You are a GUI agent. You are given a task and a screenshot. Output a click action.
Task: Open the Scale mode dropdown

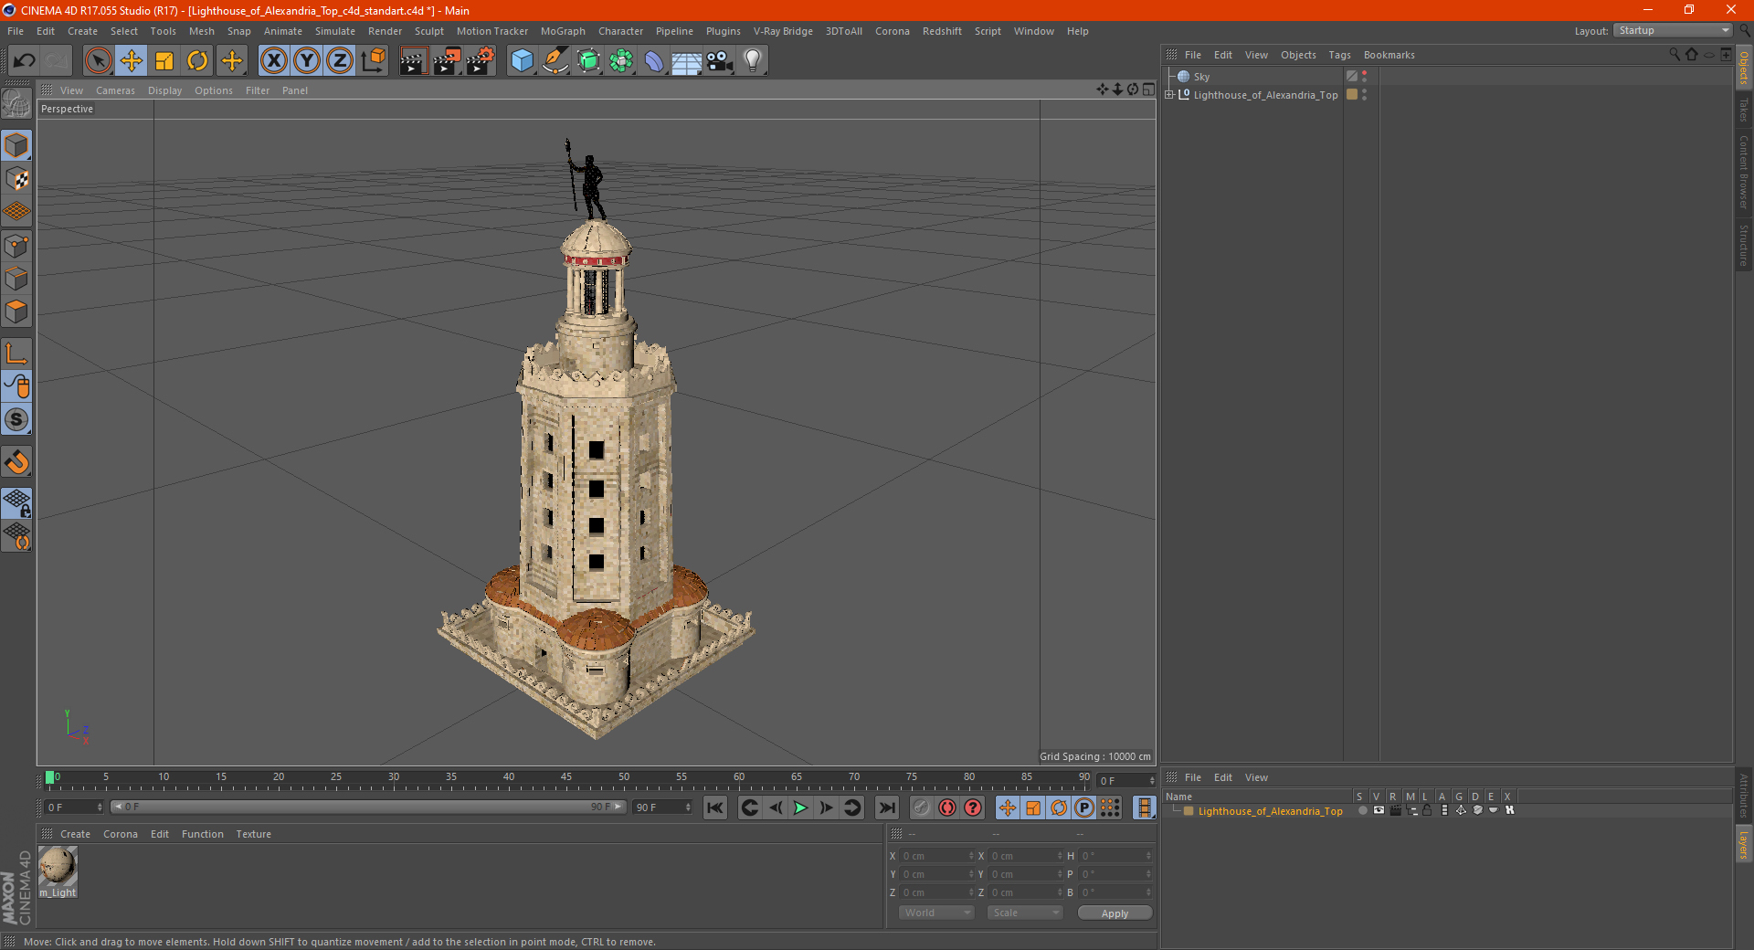click(1025, 913)
